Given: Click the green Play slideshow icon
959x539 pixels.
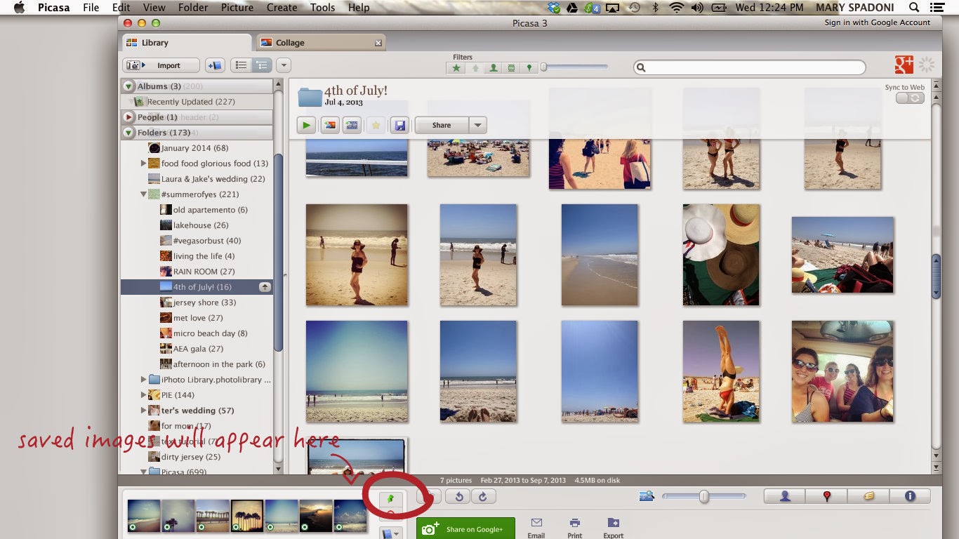Looking at the screenshot, I should pyautogui.click(x=307, y=125).
